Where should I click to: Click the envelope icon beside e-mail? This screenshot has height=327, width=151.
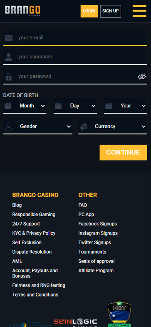point(9,38)
